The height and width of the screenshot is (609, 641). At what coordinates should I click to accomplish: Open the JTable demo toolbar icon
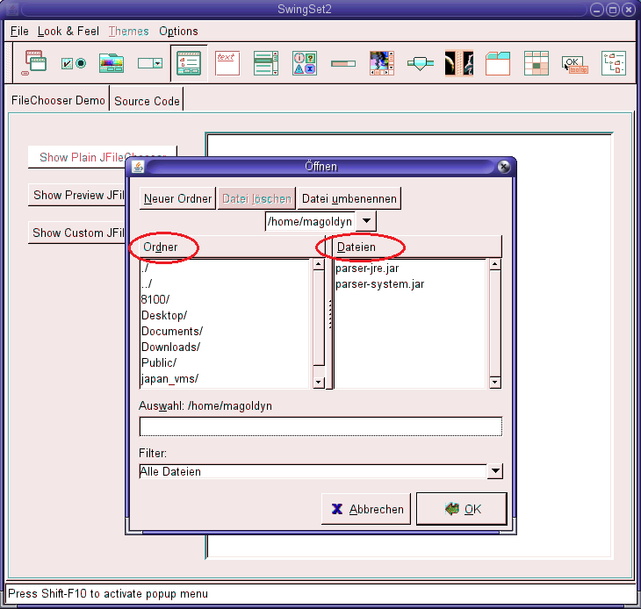point(536,62)
